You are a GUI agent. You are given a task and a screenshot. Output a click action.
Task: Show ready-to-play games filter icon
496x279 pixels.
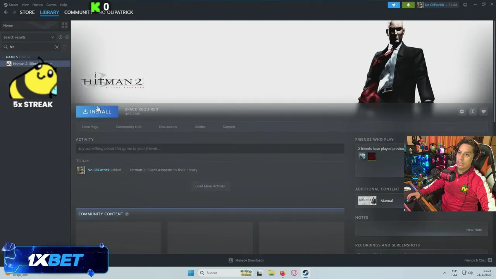(x=67, y=37)
